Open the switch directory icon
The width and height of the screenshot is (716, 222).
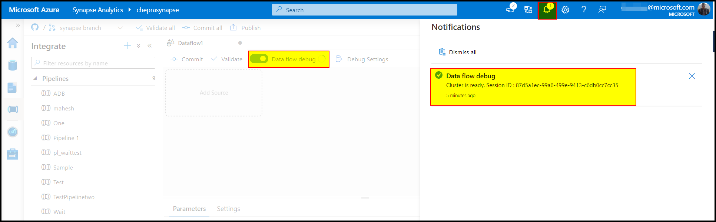pos(528,10)
